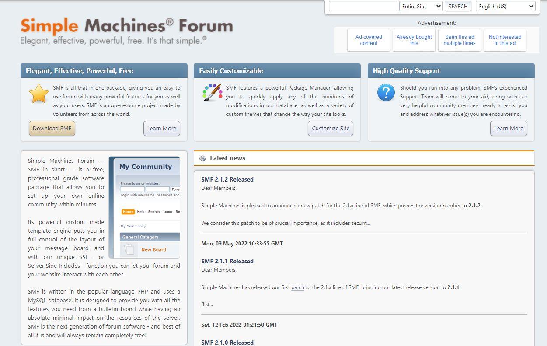Click the Simple Machines Forum logo
Screen dimensions: 547x346
click(126, 31)
